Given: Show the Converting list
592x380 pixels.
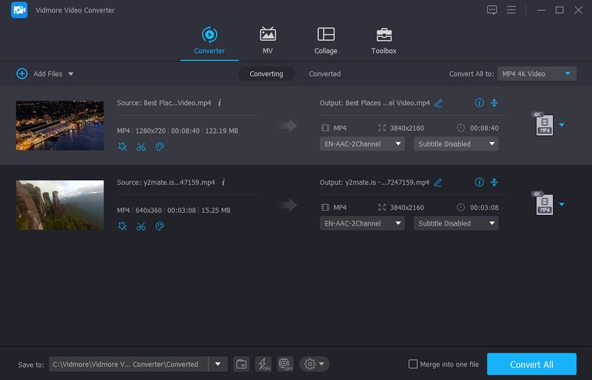Looking at the screenshot, I should coord(266,74).
